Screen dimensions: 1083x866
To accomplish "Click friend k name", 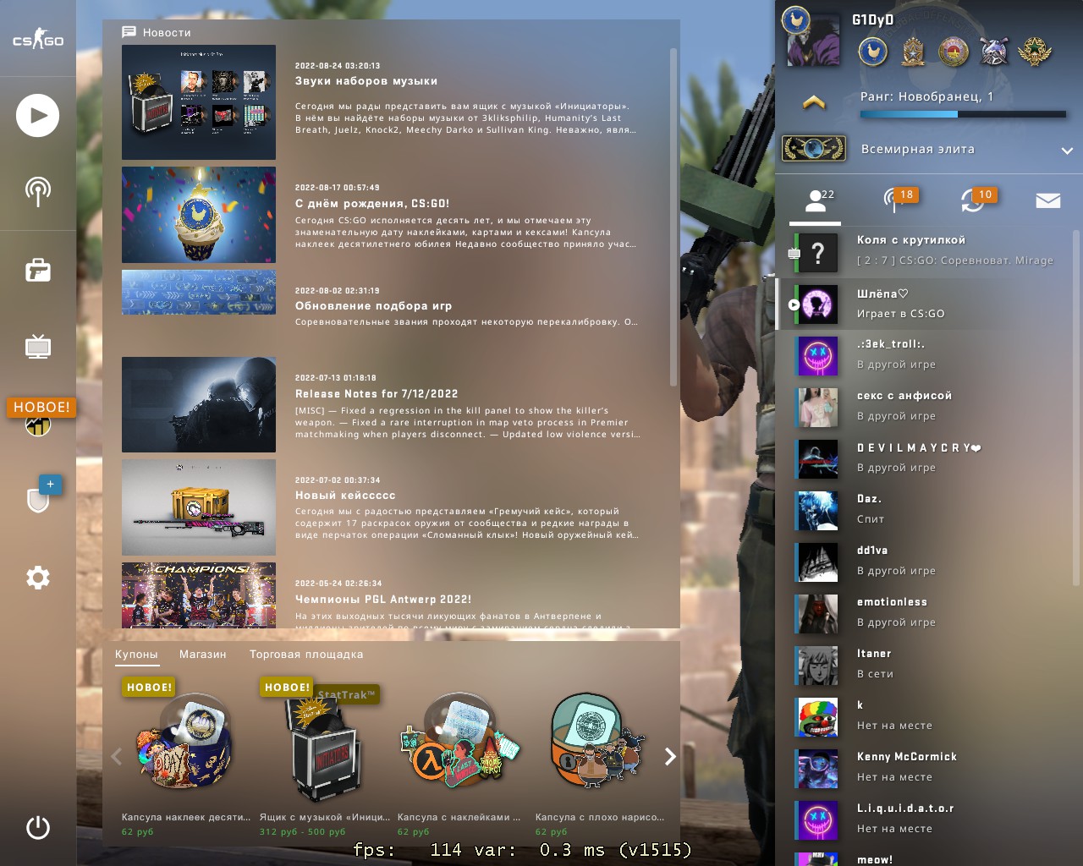I will 860,705.
